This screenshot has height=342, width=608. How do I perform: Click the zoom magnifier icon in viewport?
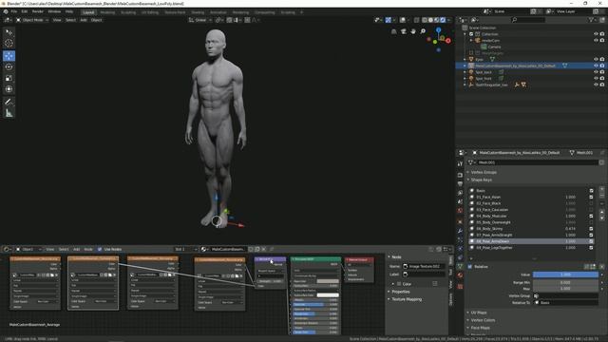pyautogui.click(x=423, y=31)
